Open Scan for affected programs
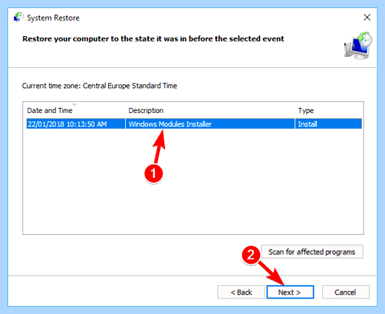 click(x=312, y=252)
